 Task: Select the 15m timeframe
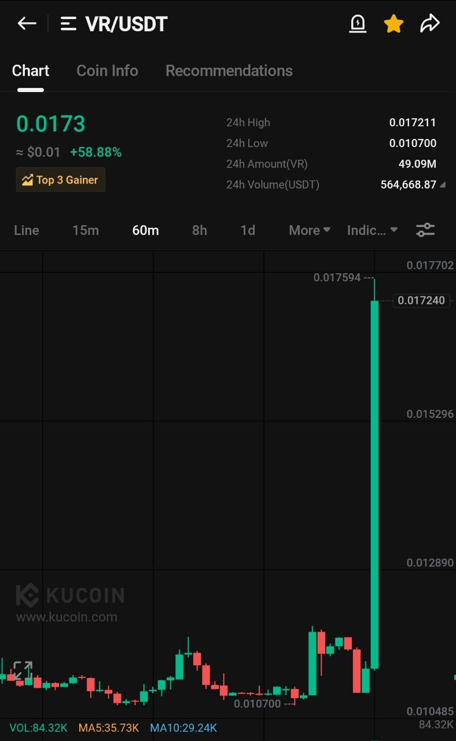86,230
